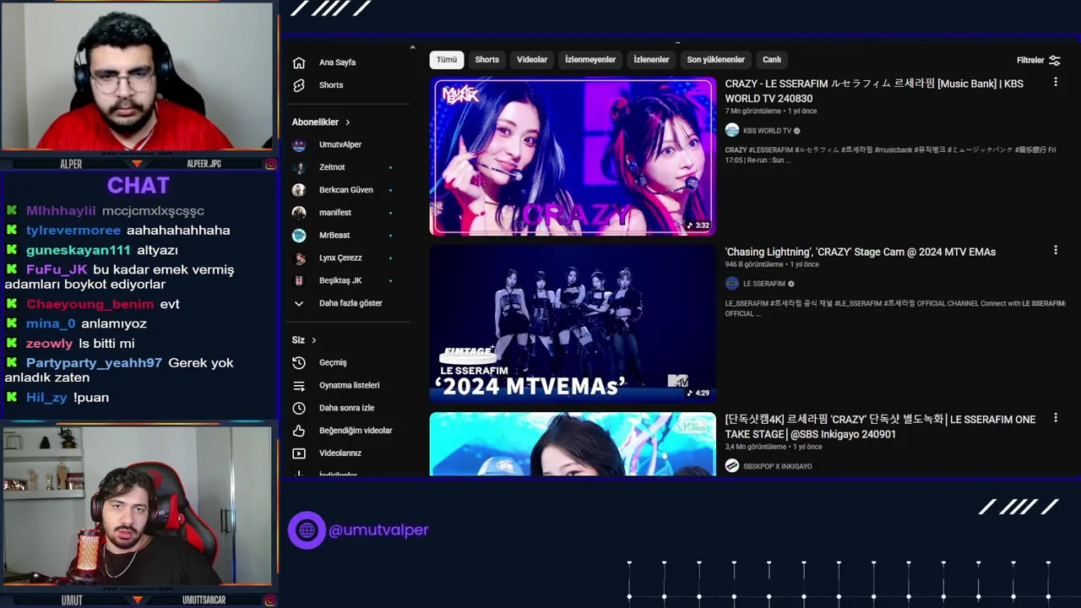Select the Shorts filter chip
Image resolution: width=1081 pixels, height=608 pixels.
click(487, 60)
